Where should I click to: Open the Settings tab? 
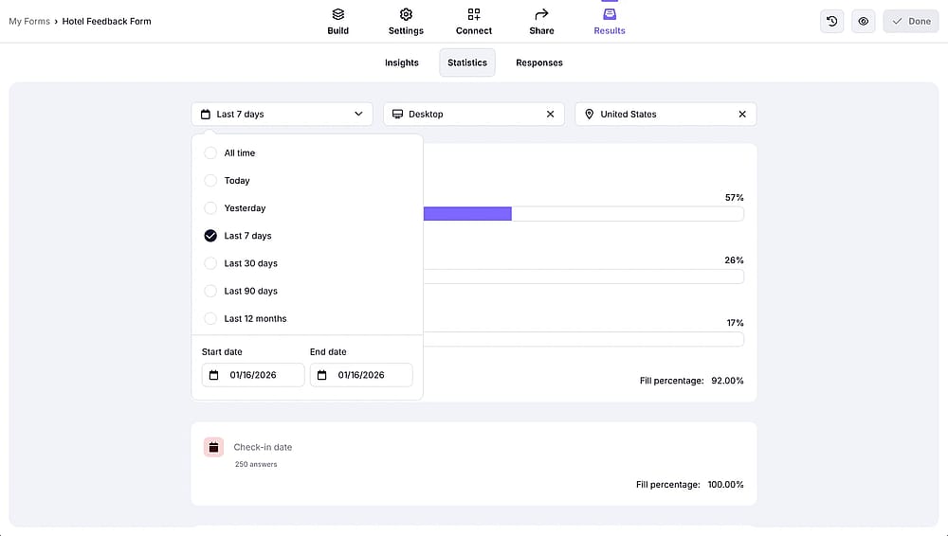tap(406, 22)
